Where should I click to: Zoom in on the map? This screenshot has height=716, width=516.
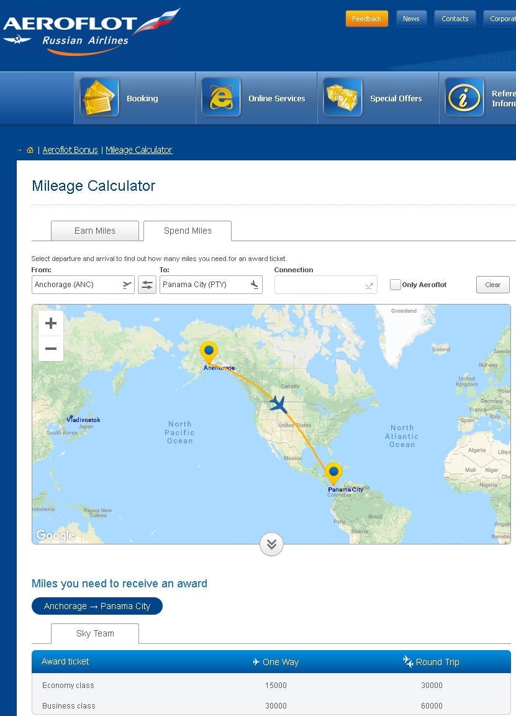coord(51,323)
